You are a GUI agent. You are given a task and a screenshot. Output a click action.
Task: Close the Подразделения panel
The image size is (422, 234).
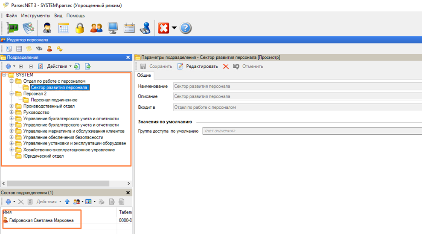click(128, 57)
